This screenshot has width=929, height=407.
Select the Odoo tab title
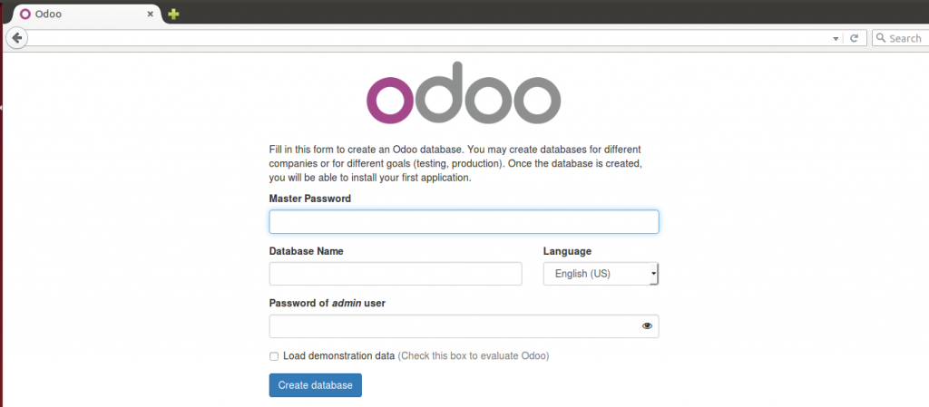tap(48, 15)
